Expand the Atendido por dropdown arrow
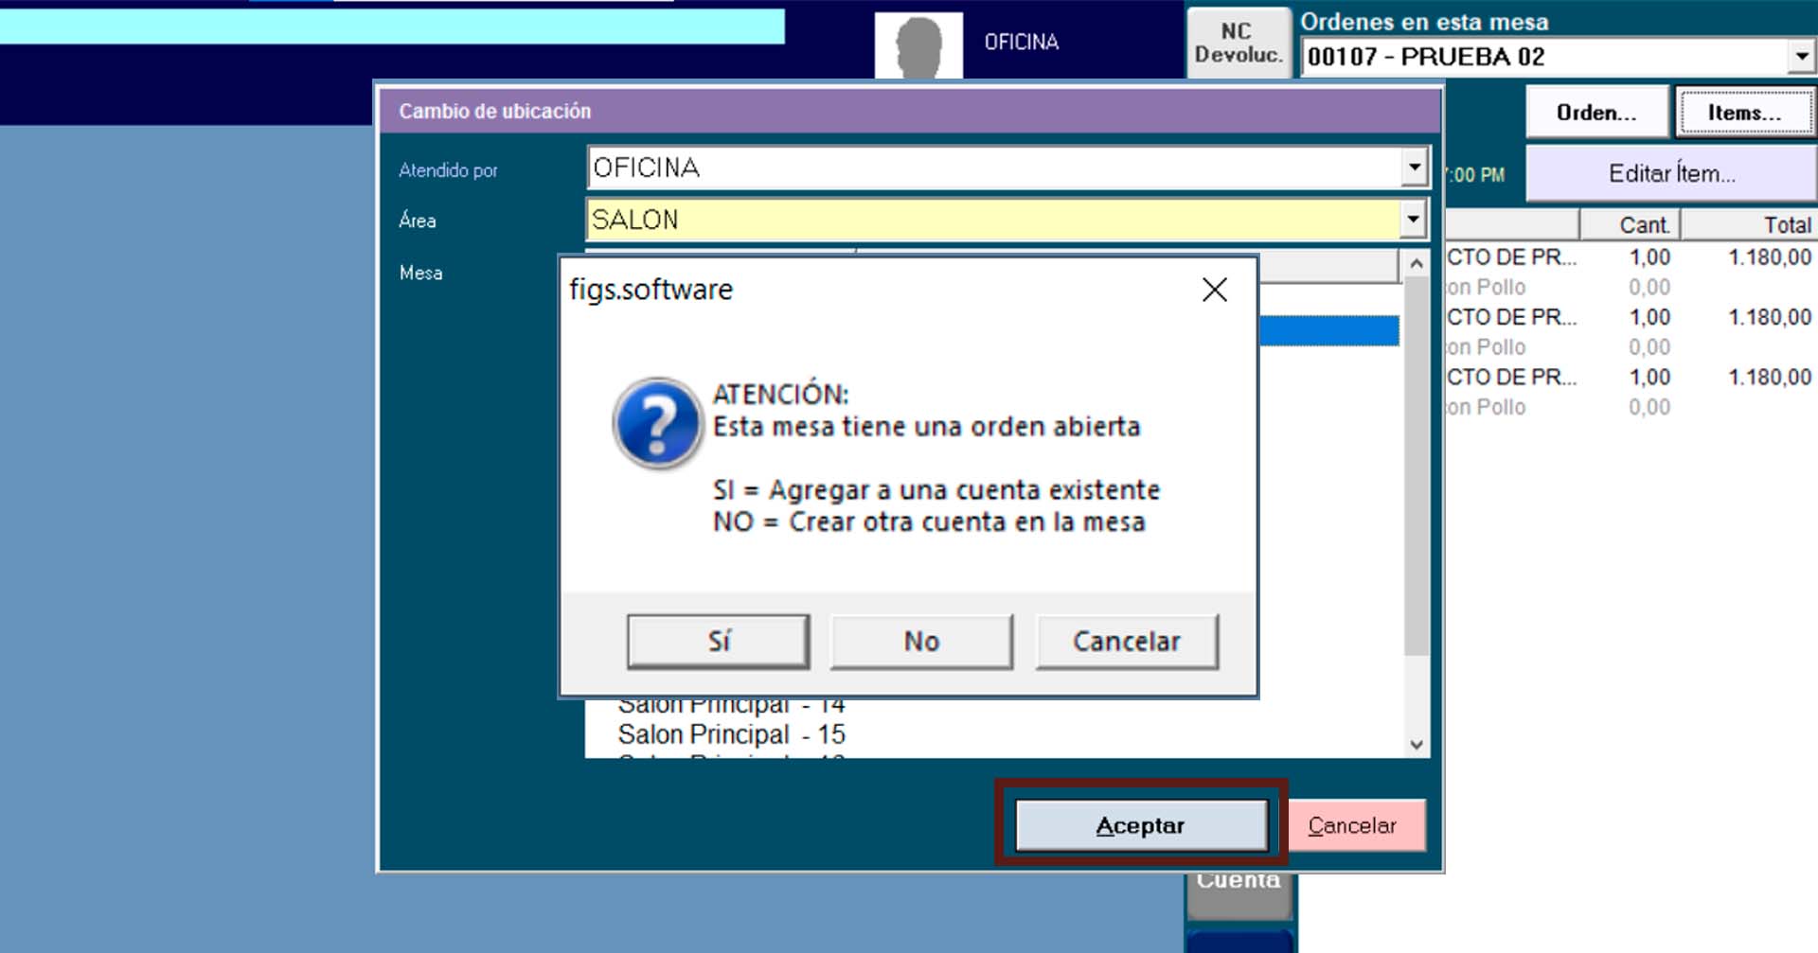The width and height of the screenshot is (1818, 953). (1414, 168)
